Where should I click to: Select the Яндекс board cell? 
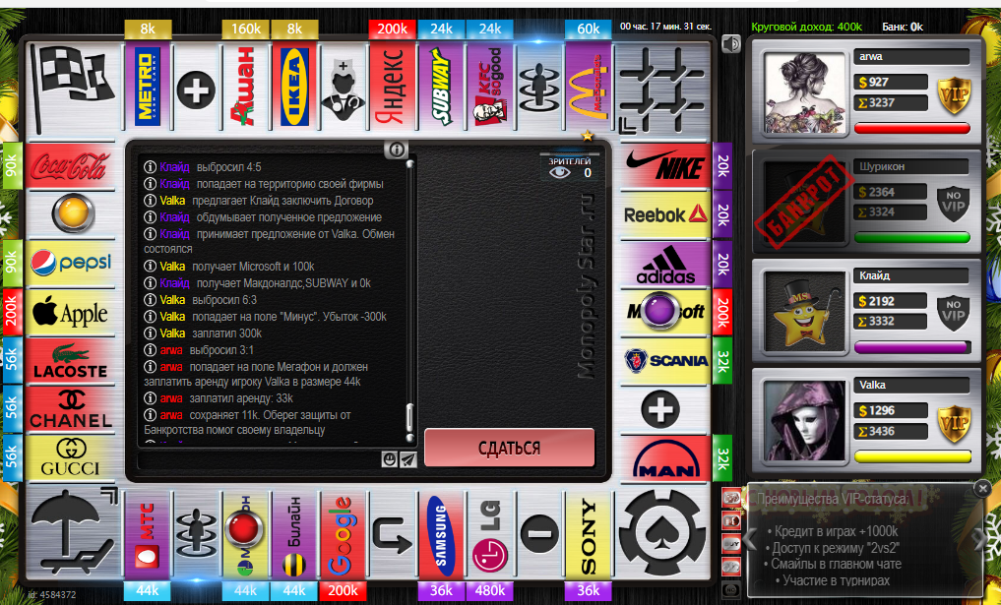[392, 88]
